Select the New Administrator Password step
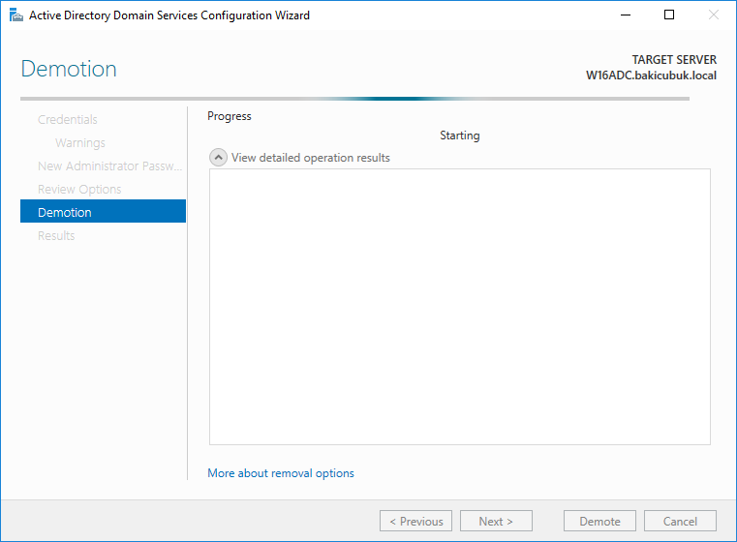The height and width of the screenshot is (542, 737). [110, 166]
